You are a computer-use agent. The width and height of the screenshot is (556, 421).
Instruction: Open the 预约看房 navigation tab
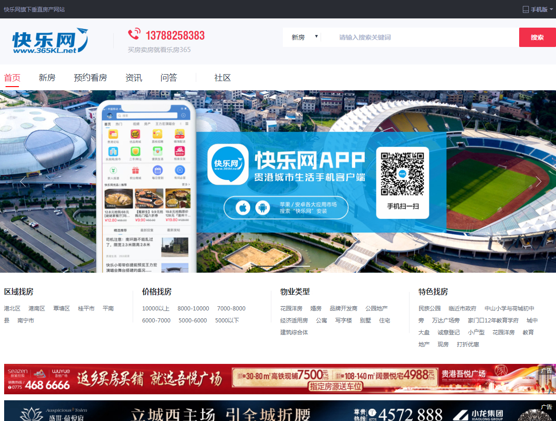coord(90,78)
